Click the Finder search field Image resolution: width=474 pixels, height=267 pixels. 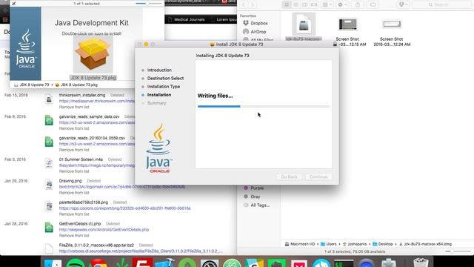pos(441,4)
